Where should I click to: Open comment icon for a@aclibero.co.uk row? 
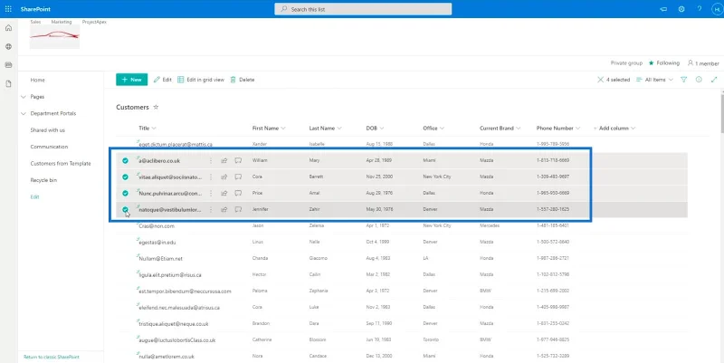click(x=238, y=161)
